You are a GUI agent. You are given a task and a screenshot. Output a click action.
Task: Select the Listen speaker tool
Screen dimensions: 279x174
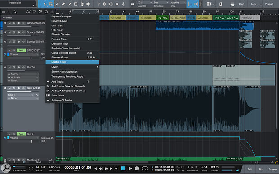tap(88, 4)
